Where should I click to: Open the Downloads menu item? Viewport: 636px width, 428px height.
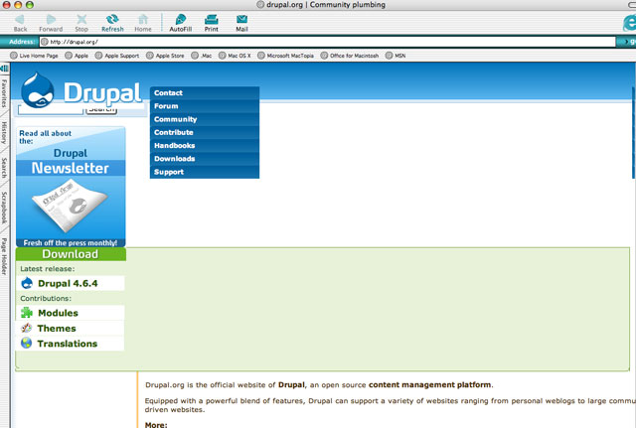205,159
